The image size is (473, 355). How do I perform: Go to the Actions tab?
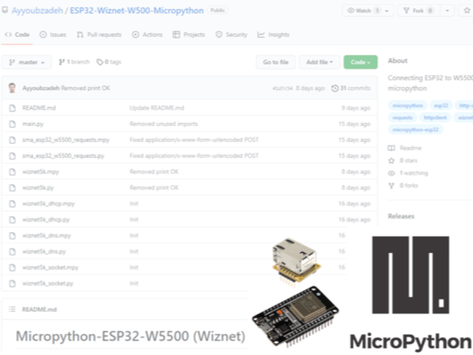pyautogui.click(x=147, y=35)
